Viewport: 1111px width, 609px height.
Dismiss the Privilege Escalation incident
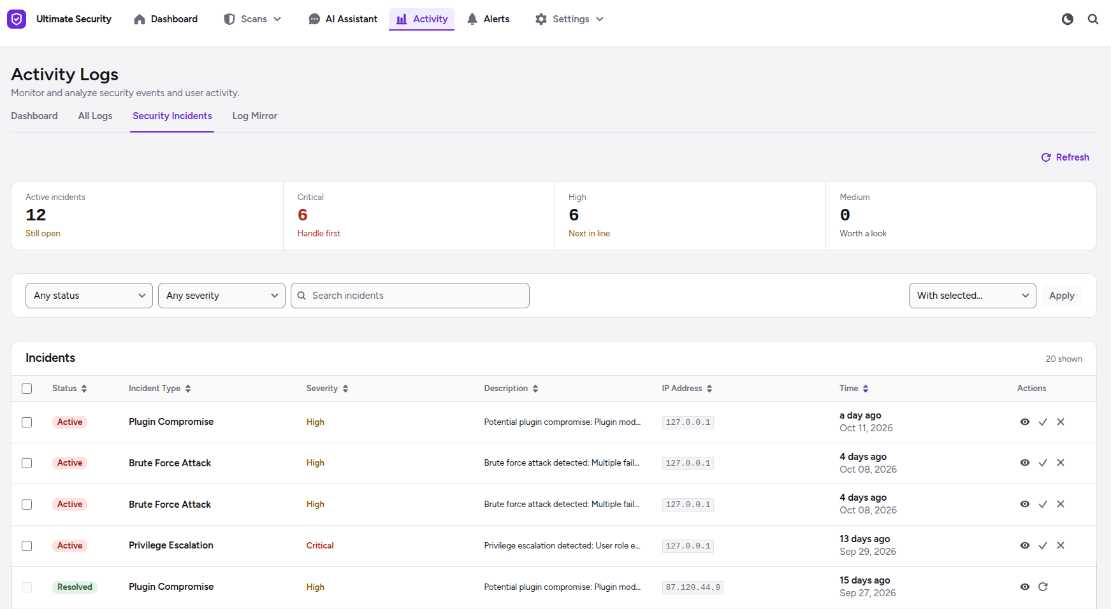(1061, 545)
